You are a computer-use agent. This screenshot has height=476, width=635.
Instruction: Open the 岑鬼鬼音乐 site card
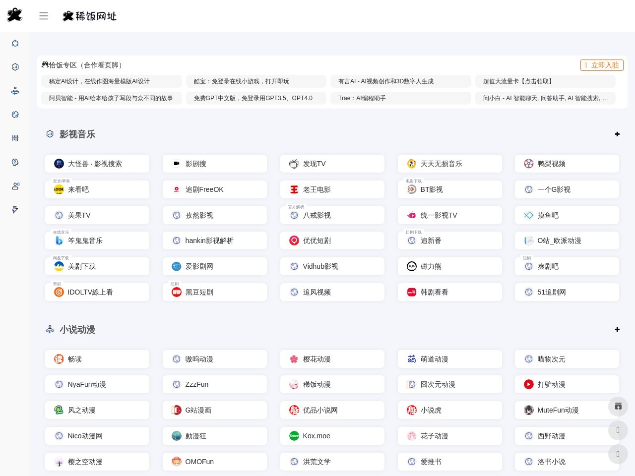click(97, 240)
